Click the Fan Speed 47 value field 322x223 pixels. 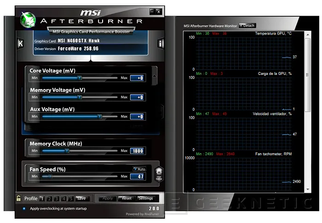[x=137, y=176]
